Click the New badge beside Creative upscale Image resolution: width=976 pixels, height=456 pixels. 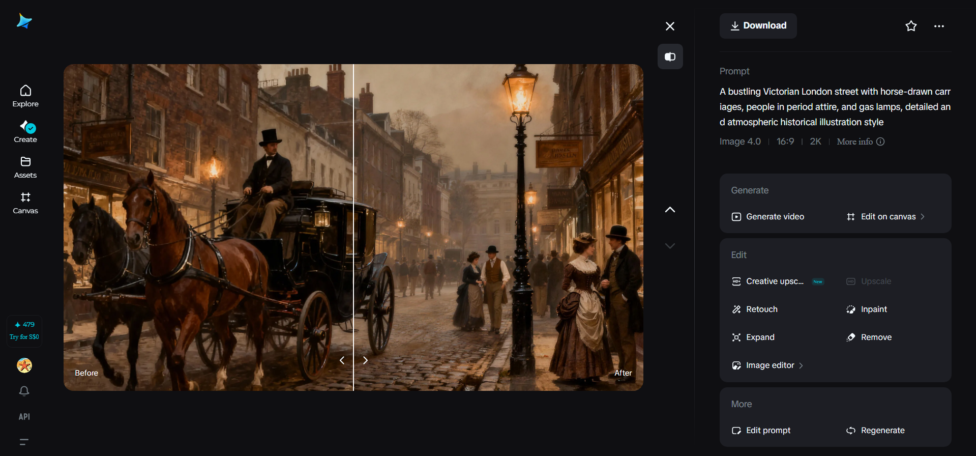(x=817, y=281)
